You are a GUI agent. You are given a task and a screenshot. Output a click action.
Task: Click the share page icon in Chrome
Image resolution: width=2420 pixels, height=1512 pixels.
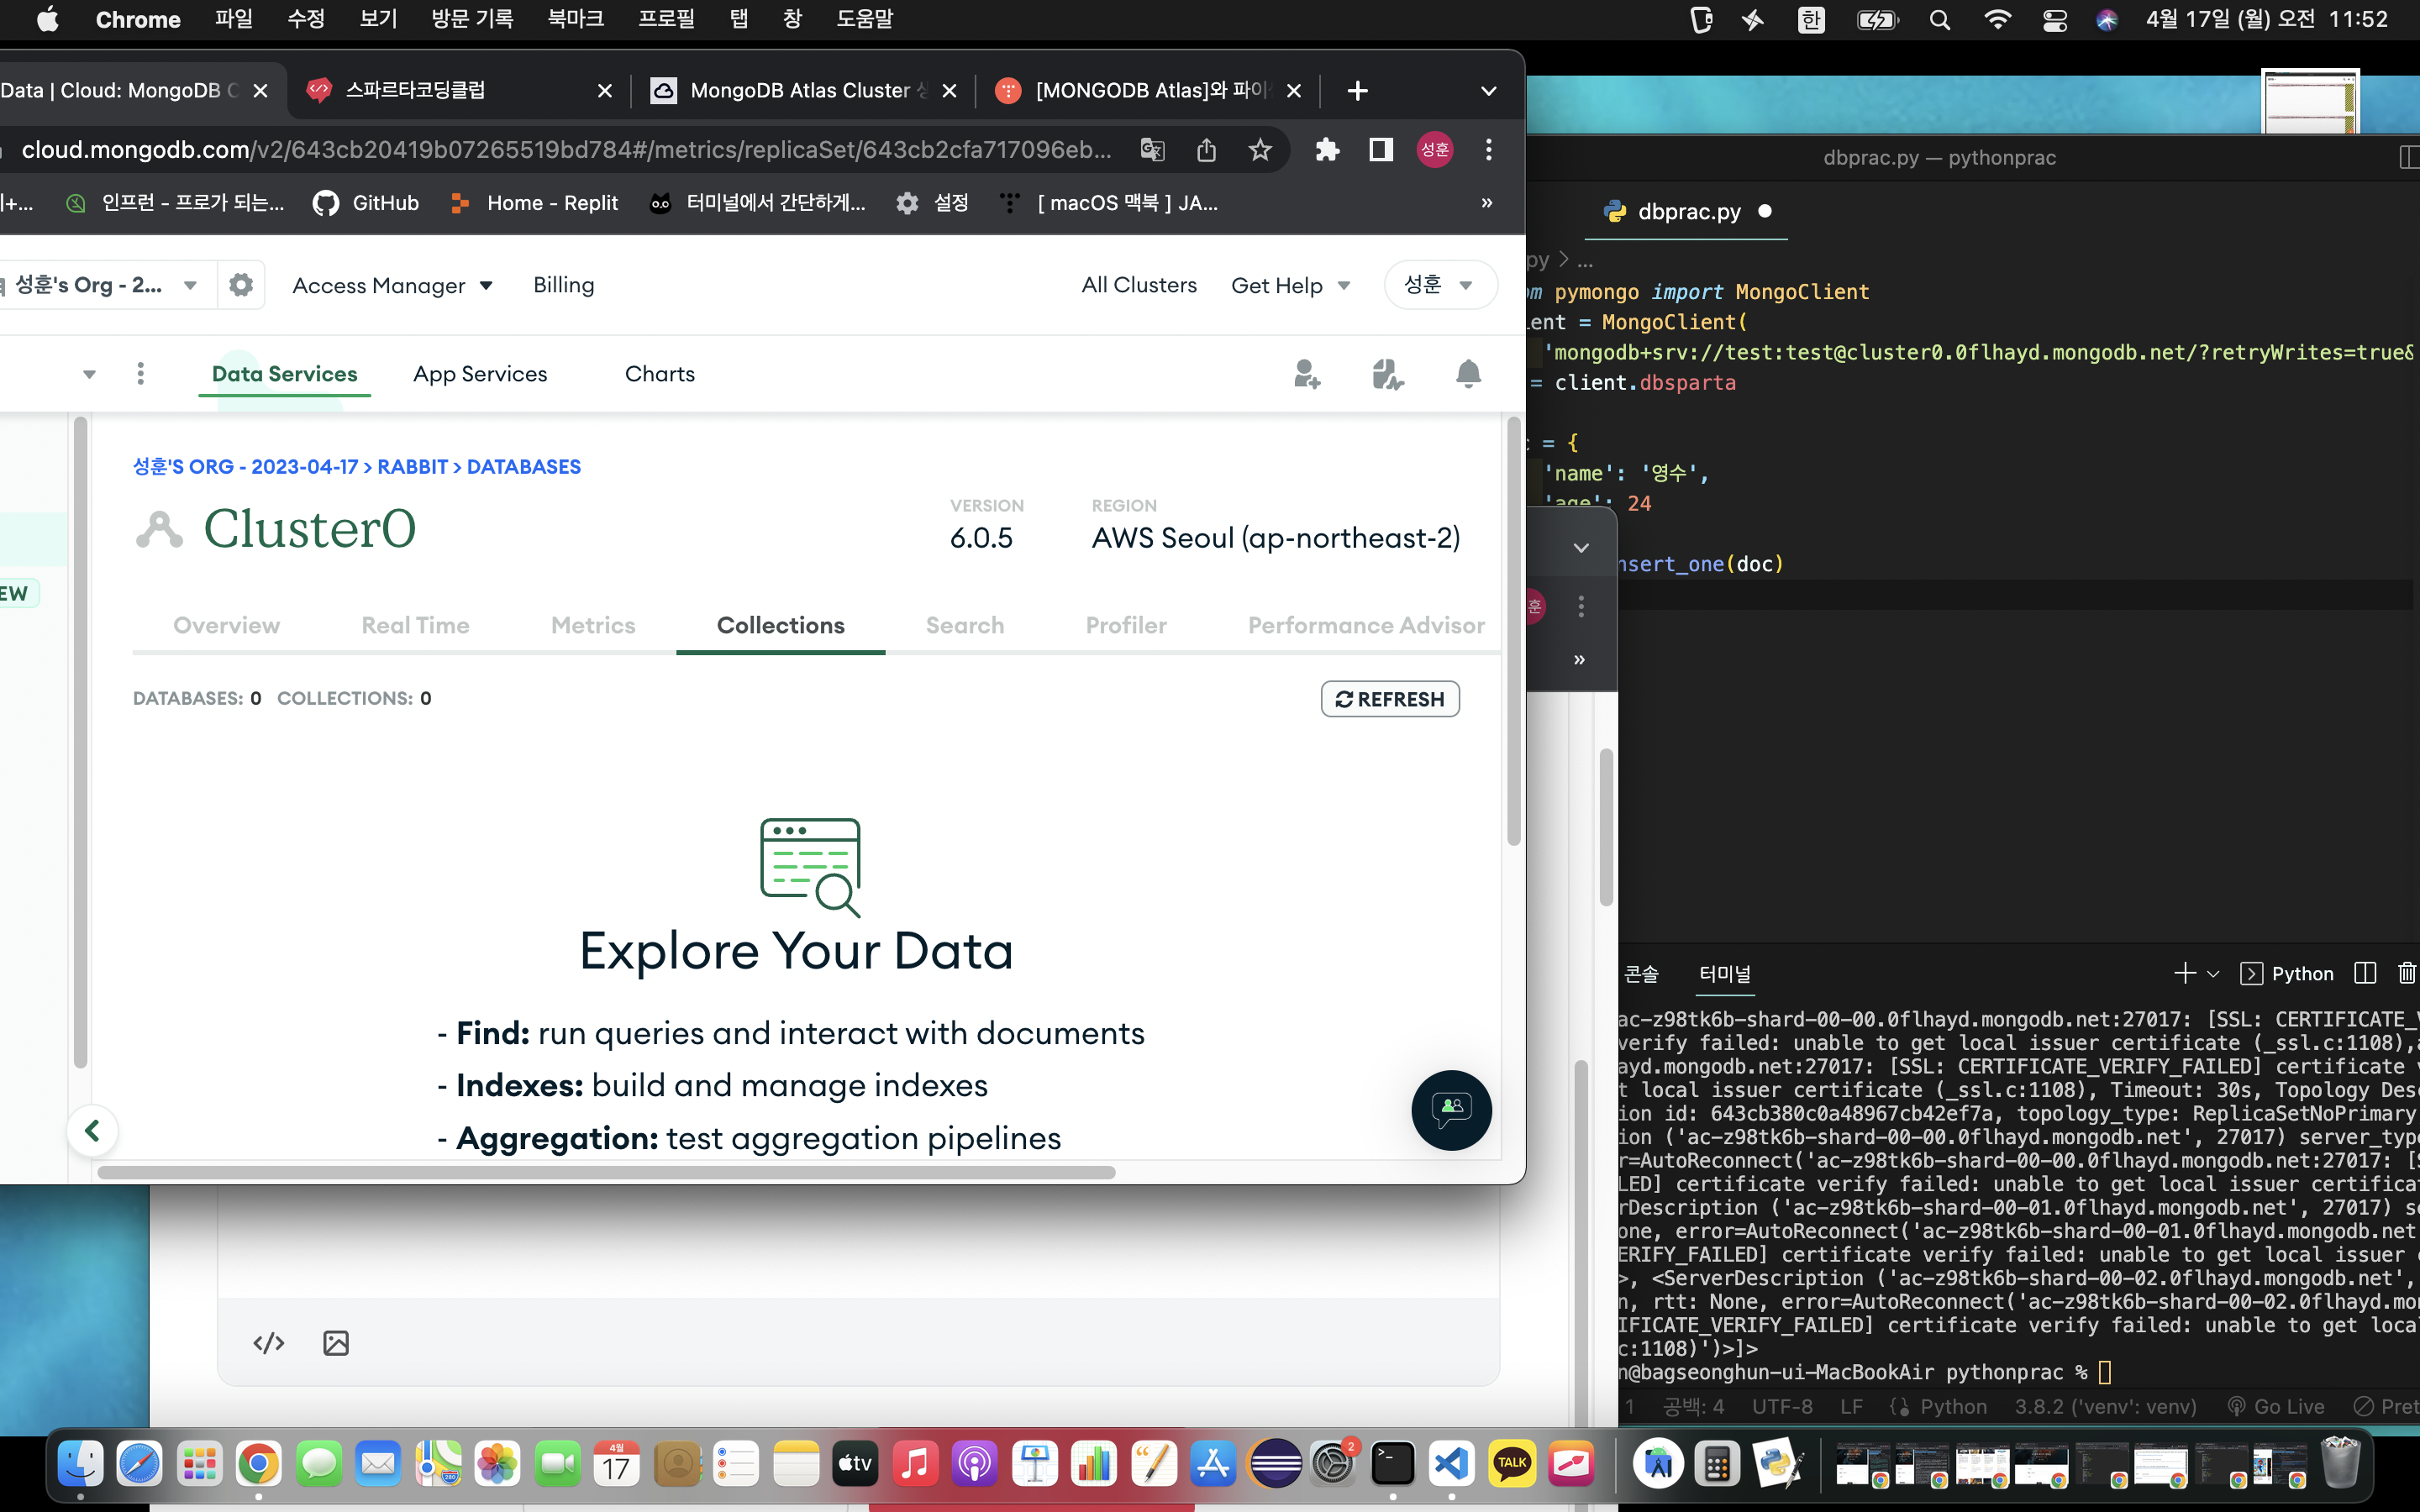point(1206,150)
